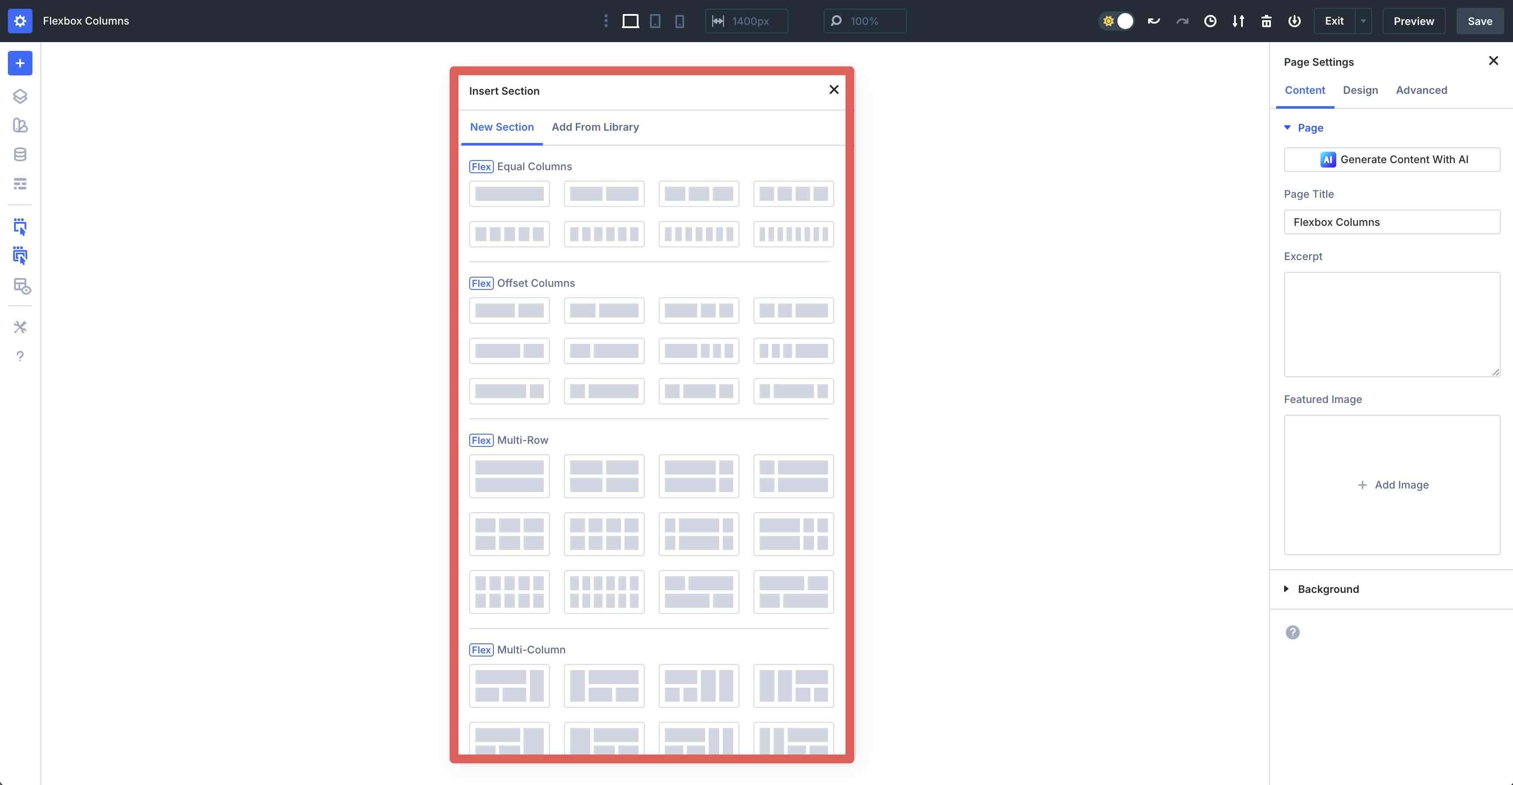Click the trash icon in the top toolbar
Viewport: 1513px width, 785px height.
(x=1267, y=21)
